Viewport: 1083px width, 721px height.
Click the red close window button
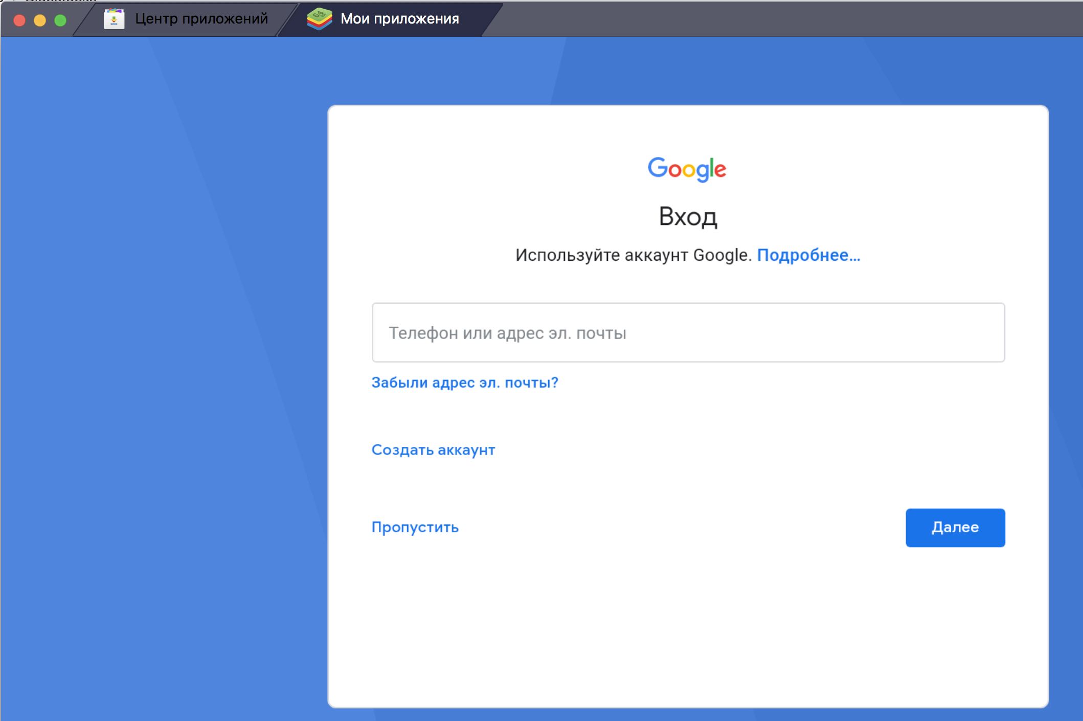19,20
